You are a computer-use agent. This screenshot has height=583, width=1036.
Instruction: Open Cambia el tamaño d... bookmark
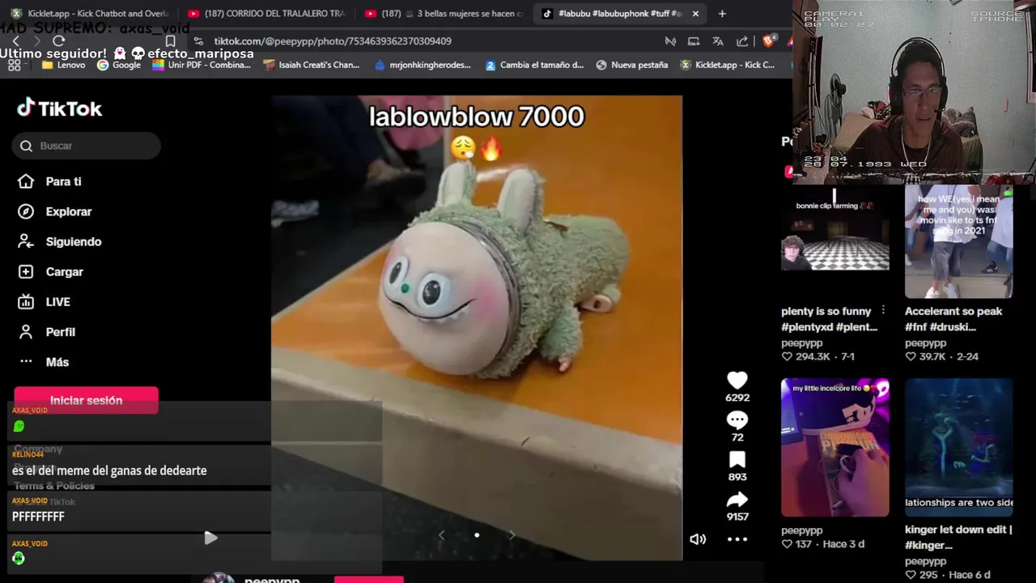(x=534, y=65)
